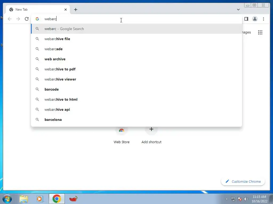The width and height of the screenshot is (273, 204).
Task: Reload the page with the refresh icon
Action: coord(27,19)
